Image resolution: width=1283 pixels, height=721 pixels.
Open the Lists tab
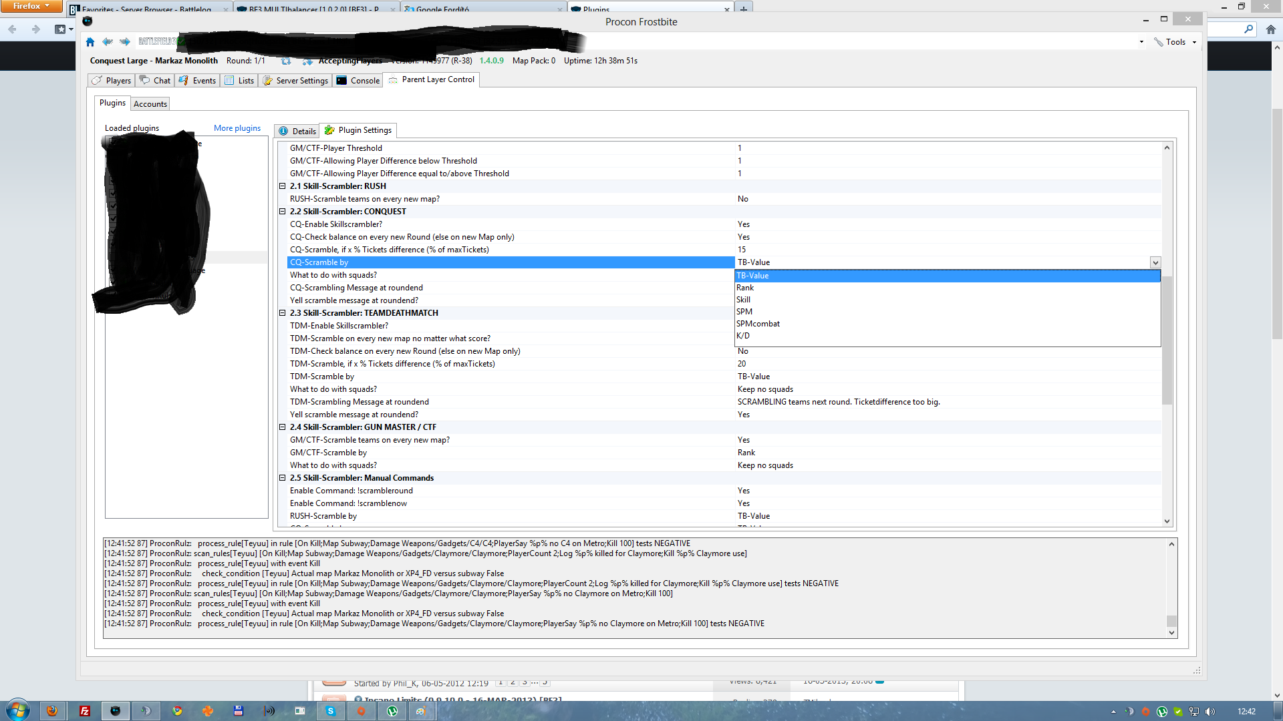pyautogui.click(x=239, y=81)
